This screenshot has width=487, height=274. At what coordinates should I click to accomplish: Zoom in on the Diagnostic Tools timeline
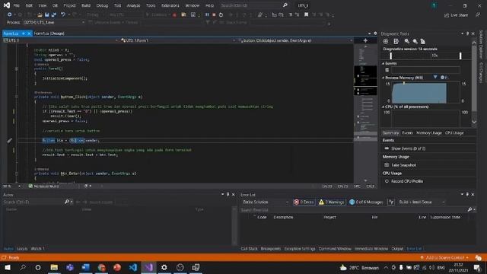click(x=407, y=41)
